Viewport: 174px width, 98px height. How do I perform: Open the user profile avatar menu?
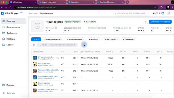coord(169,13)
